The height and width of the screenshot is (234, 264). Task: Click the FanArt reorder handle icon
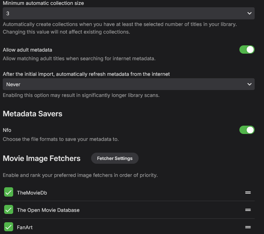coord(248,227)
